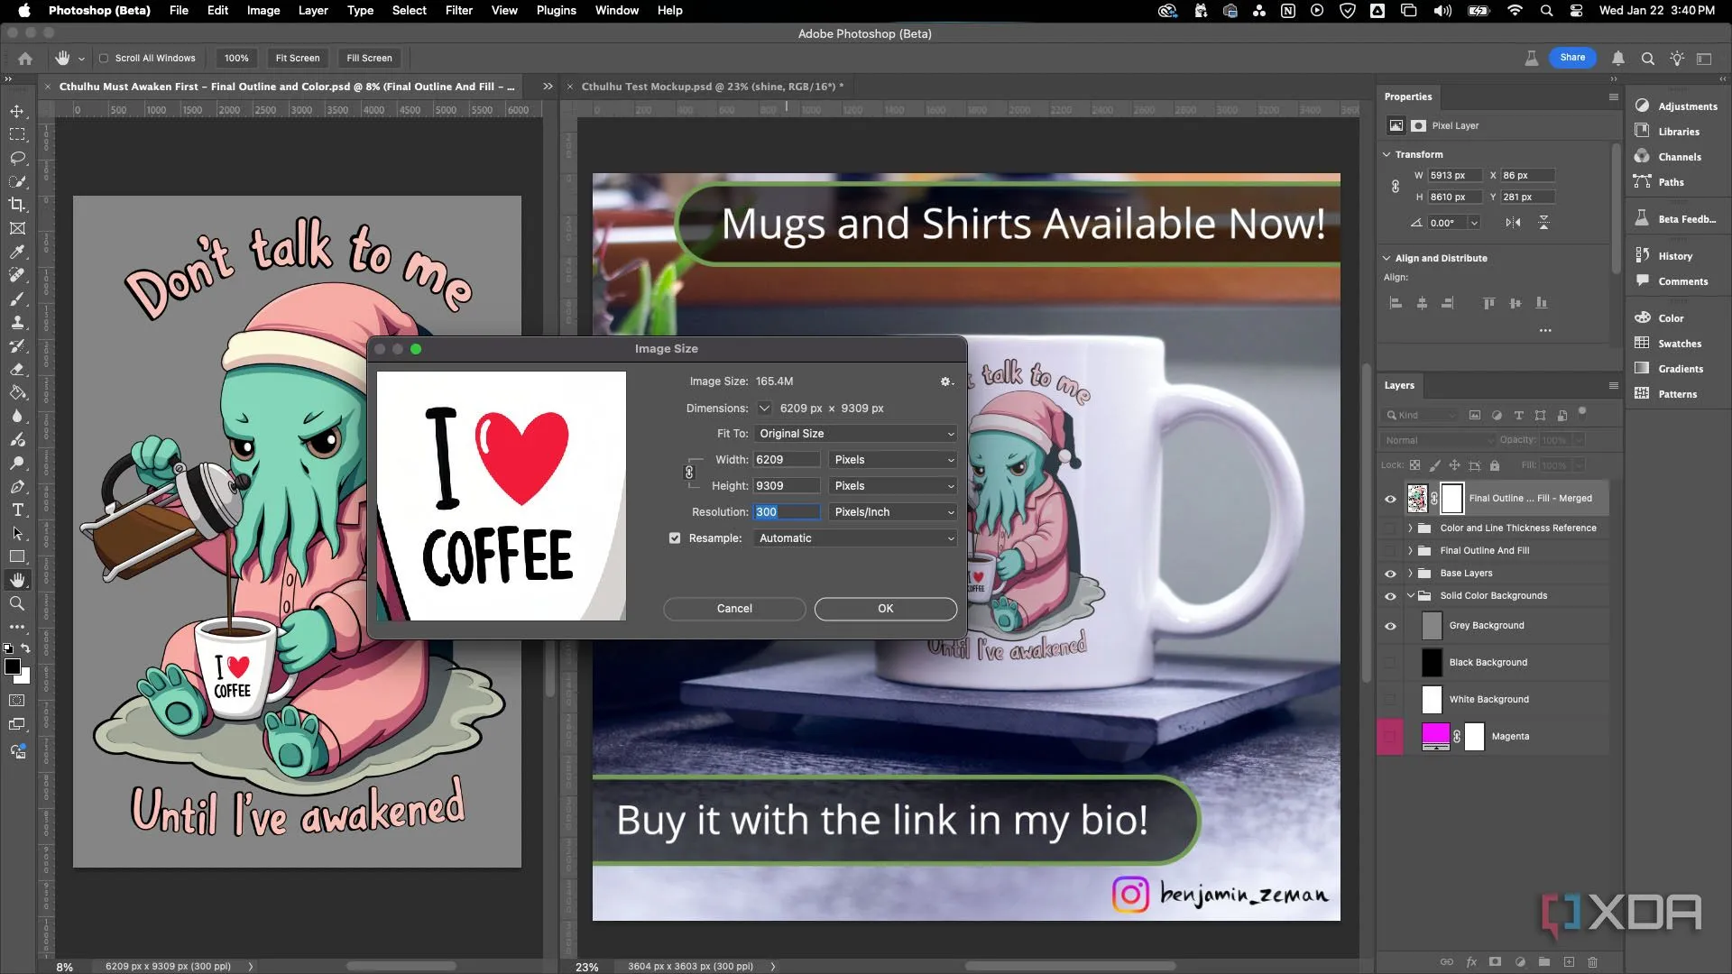Open the Libraries panel
1732x974 pixels.
1667,131
